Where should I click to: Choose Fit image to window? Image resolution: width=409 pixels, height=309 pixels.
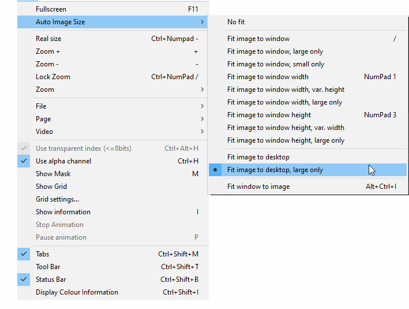pos(258,39)
